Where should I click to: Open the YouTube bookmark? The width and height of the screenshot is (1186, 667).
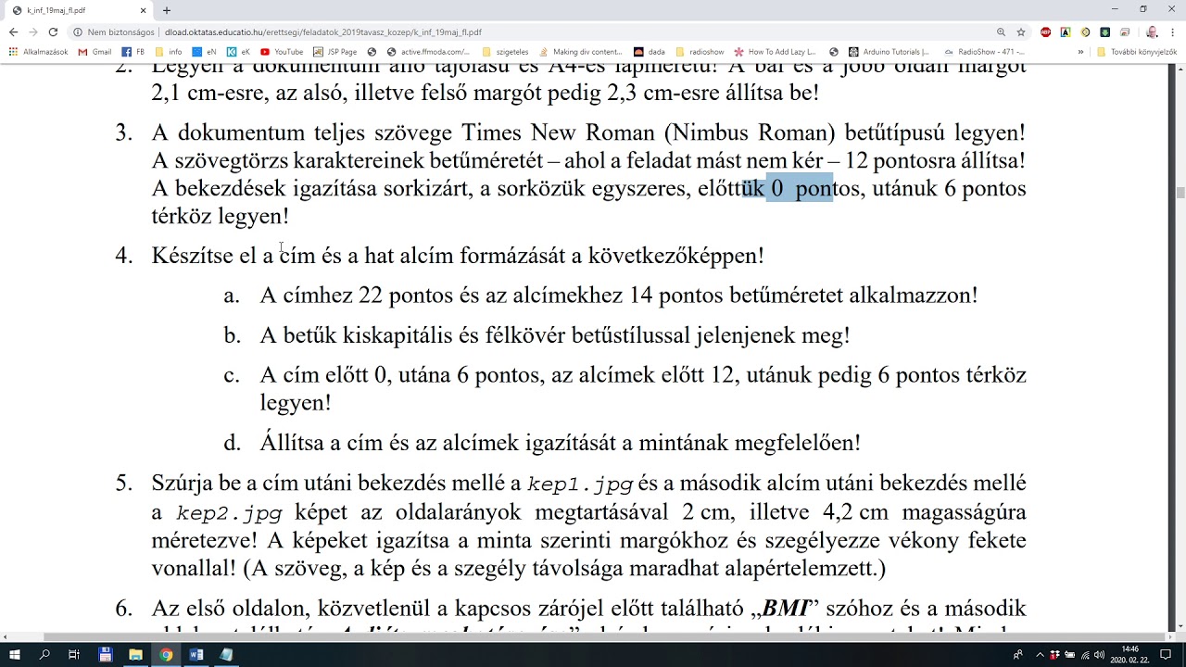pos(282,52)
